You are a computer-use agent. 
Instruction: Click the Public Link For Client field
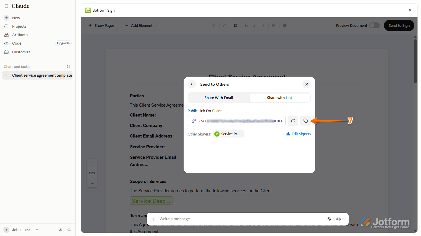tap(237, 121)
